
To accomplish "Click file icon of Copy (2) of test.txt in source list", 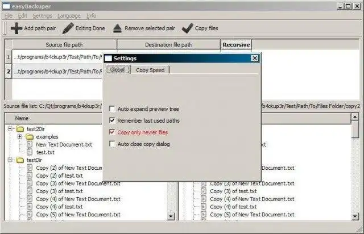I will (x=30, y=175).
